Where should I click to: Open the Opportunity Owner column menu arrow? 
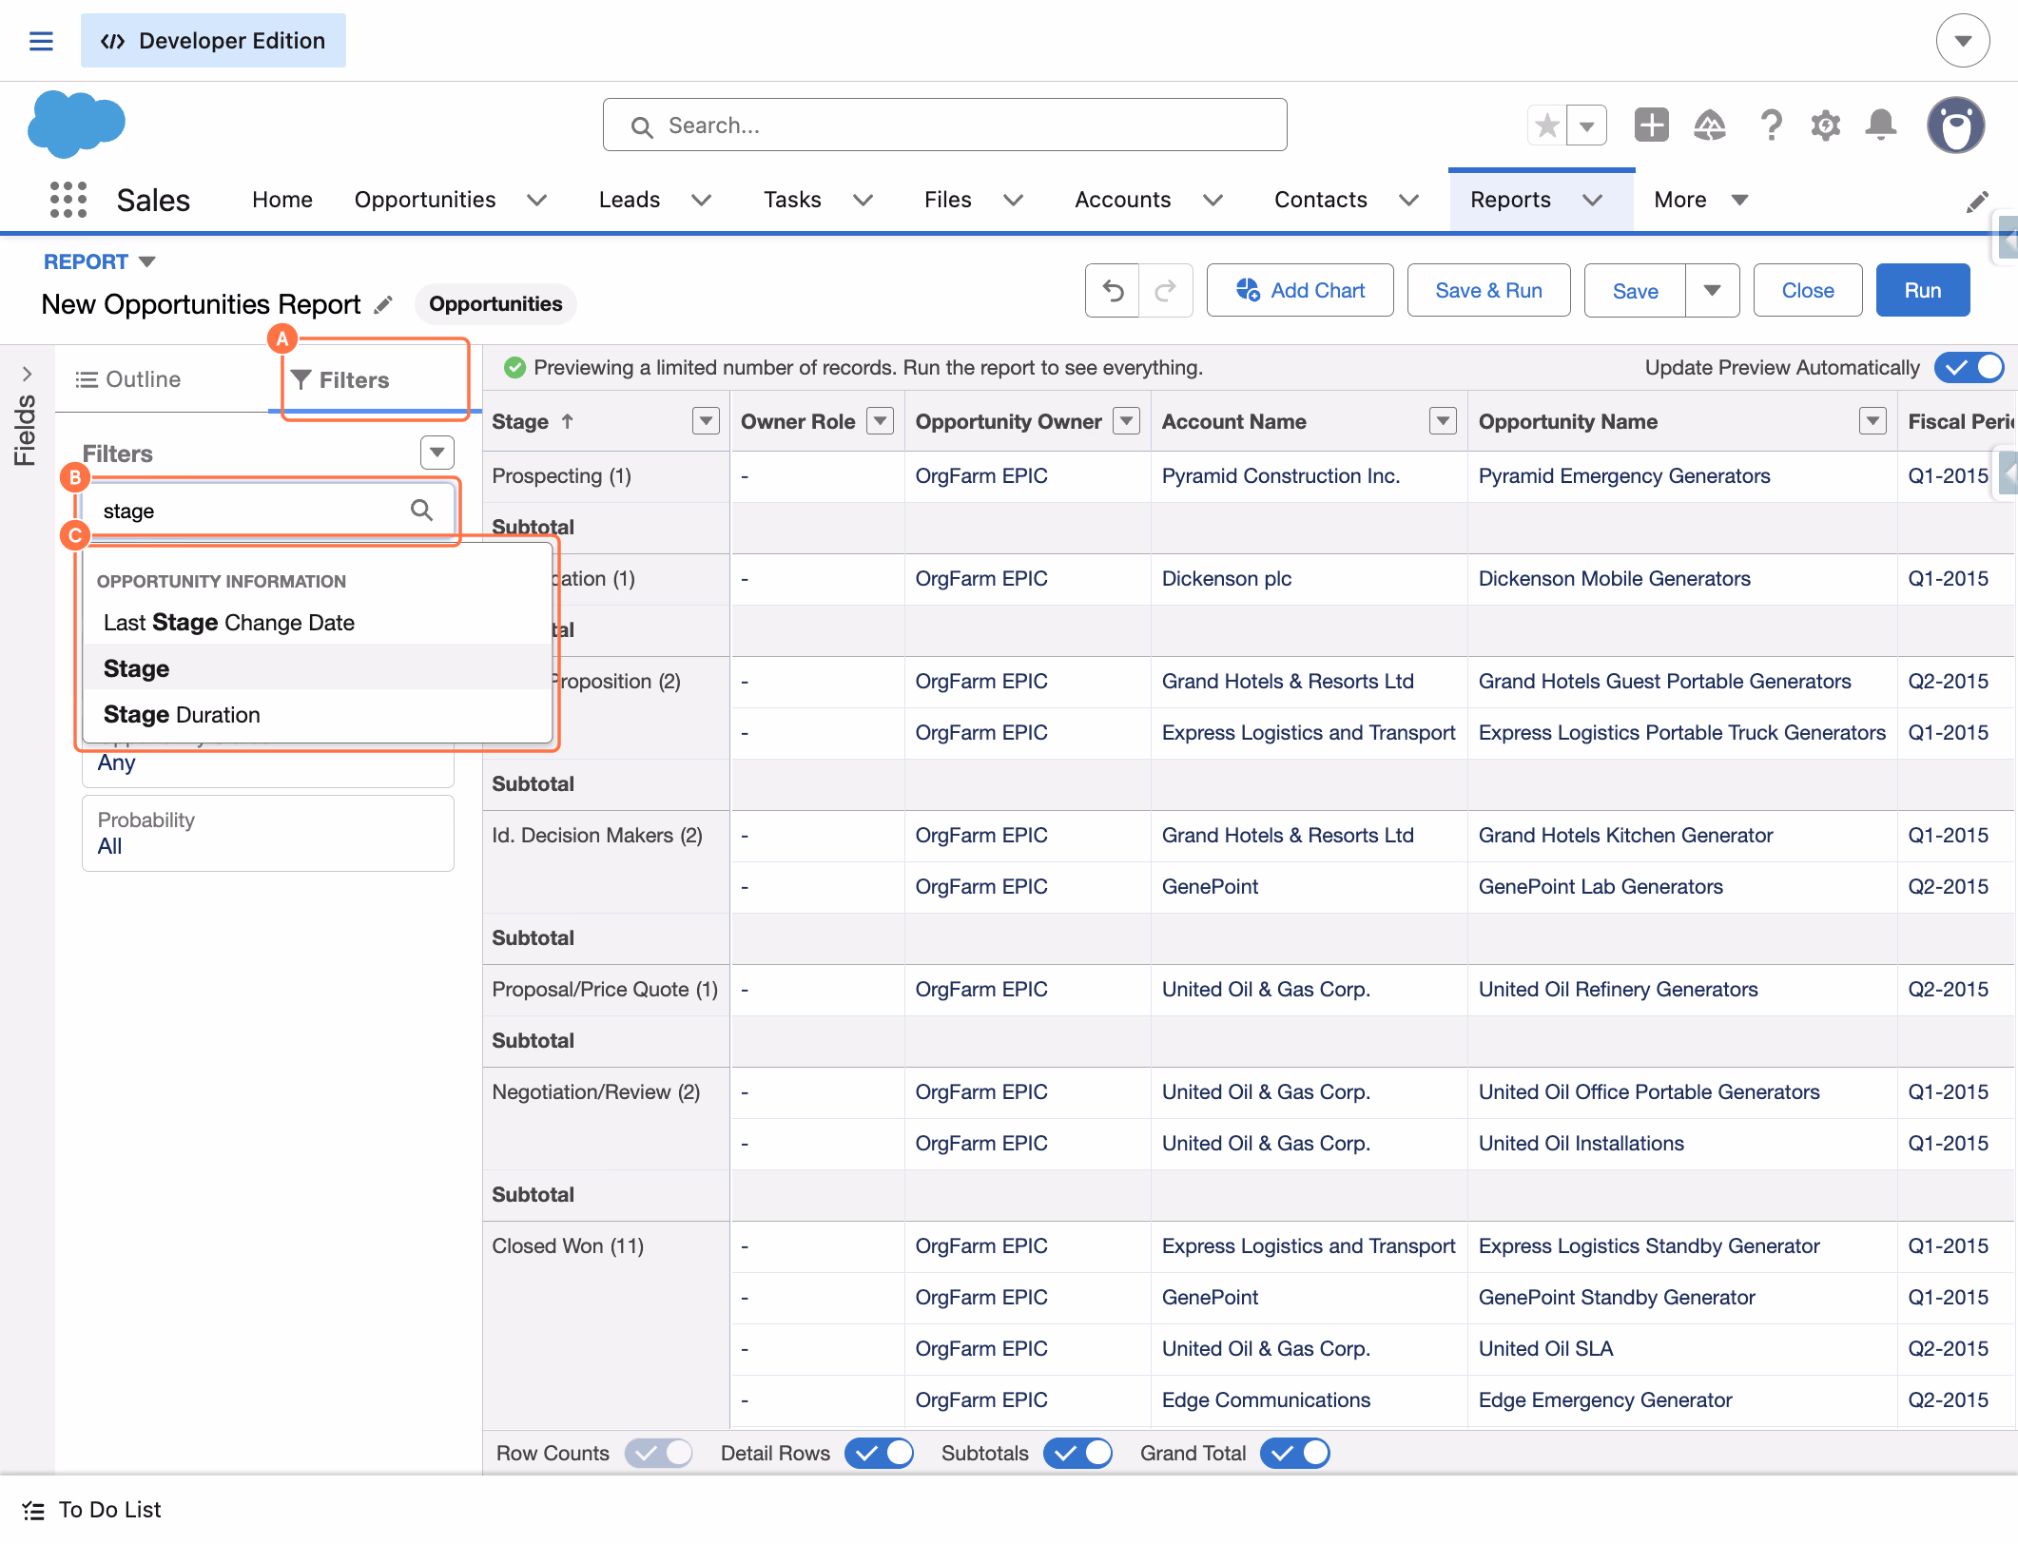[x=1127, y=421]
